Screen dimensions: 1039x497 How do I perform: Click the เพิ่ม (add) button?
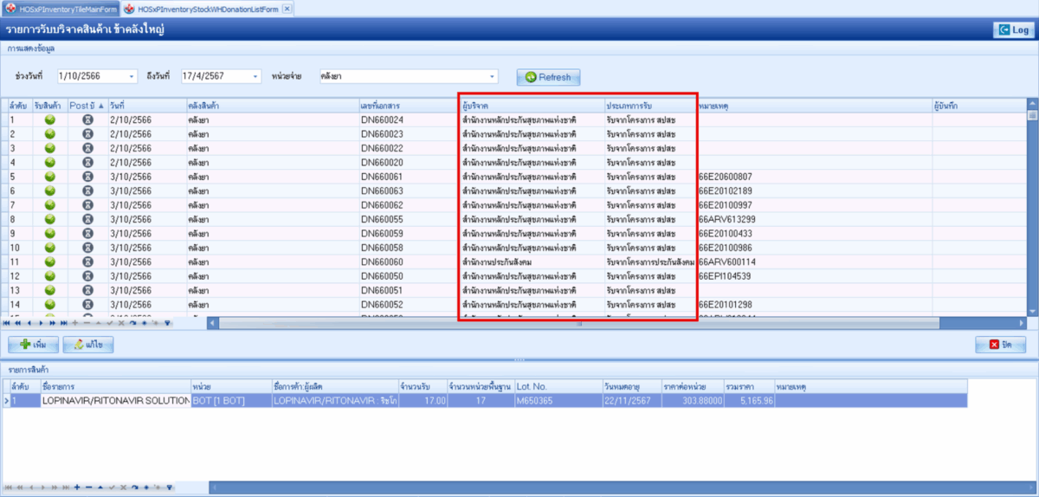coord(33,345)
